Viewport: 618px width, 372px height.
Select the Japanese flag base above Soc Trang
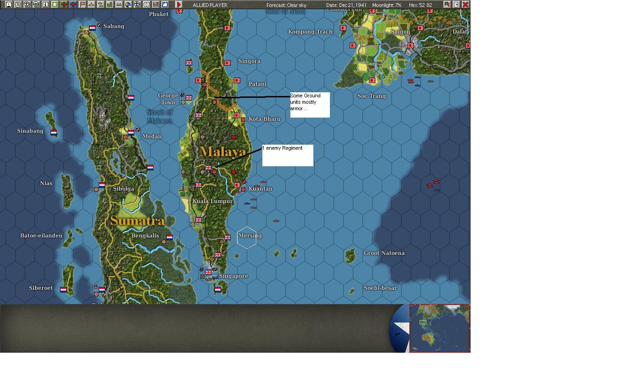click(372, 80)
